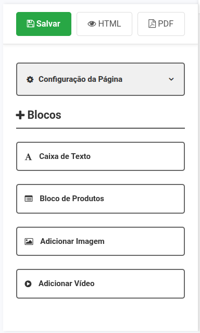Expand the Configuração da Página chevron arrow
The width and height of the screenshot is (200, 333).
[x=171, y=79]
